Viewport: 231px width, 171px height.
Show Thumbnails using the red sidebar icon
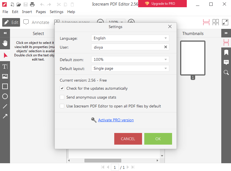[226, 42]
